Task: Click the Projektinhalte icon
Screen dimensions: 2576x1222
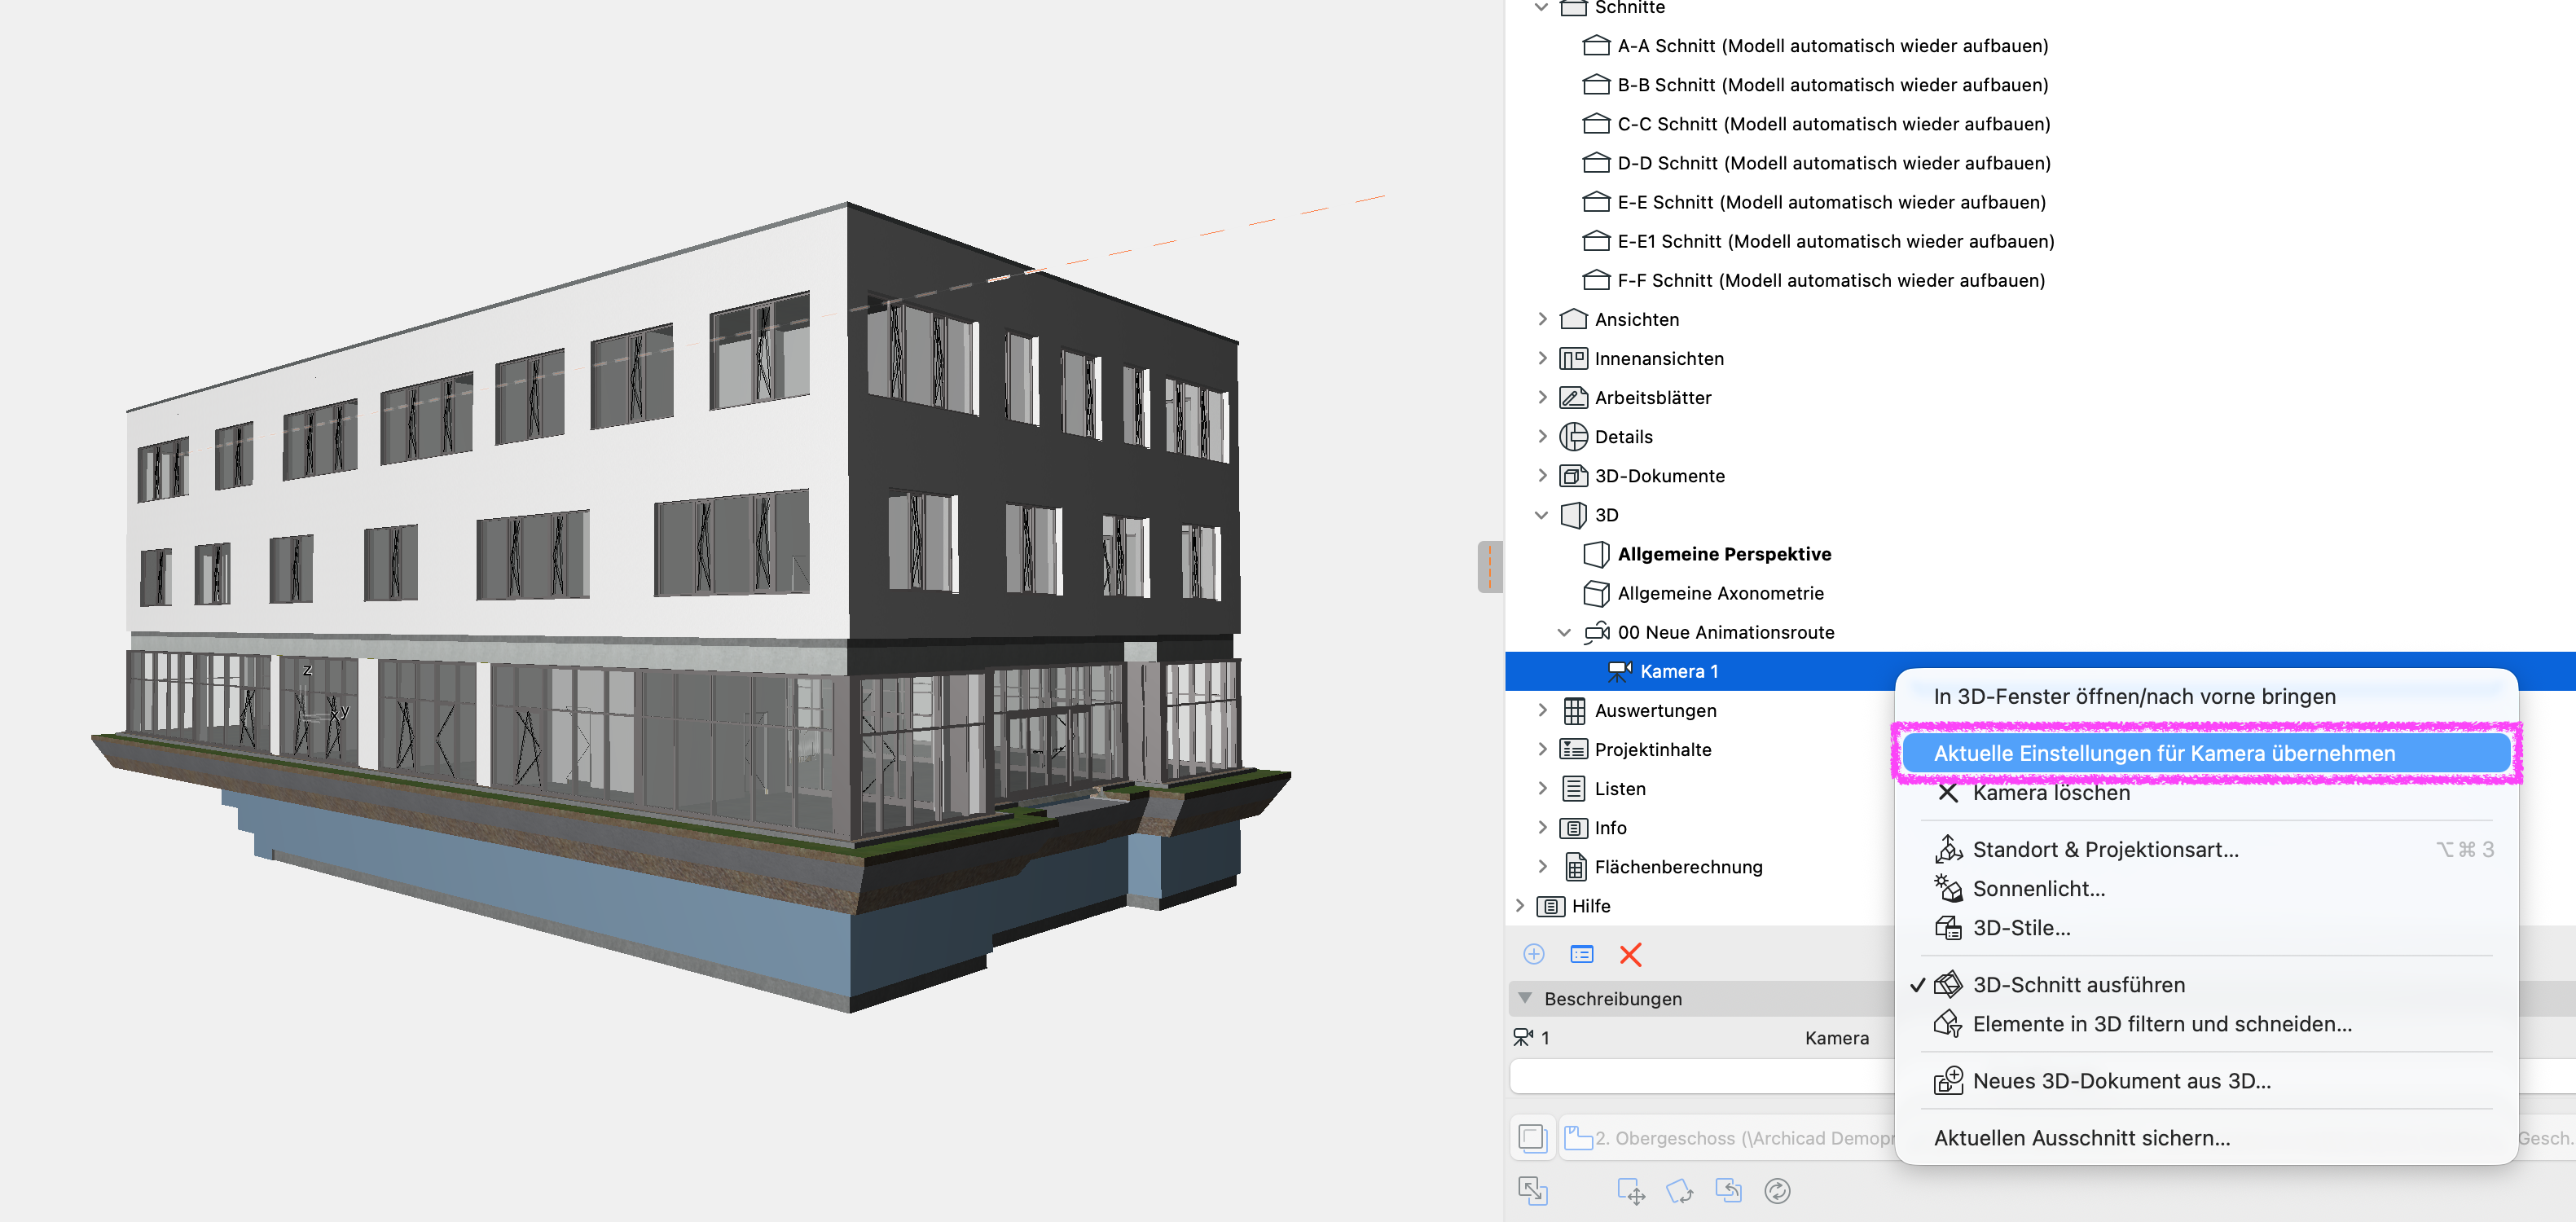Action: pyautogui.click(x=1573, y=749)
